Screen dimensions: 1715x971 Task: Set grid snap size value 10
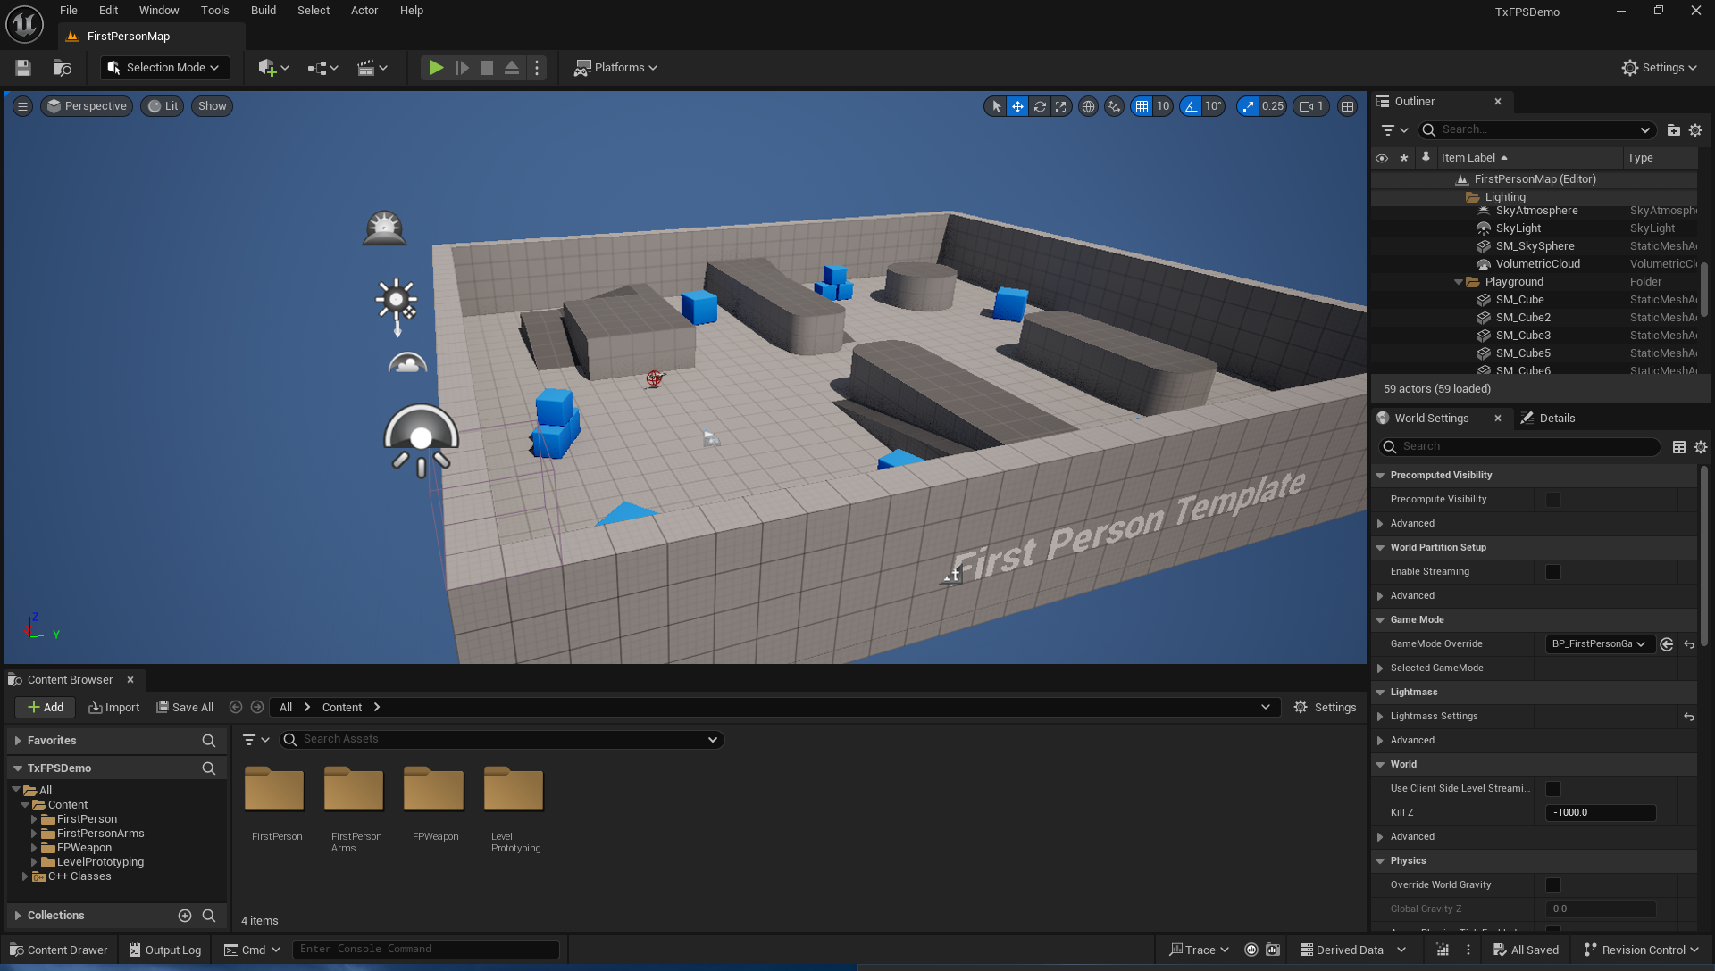[x=1163, y=106]
